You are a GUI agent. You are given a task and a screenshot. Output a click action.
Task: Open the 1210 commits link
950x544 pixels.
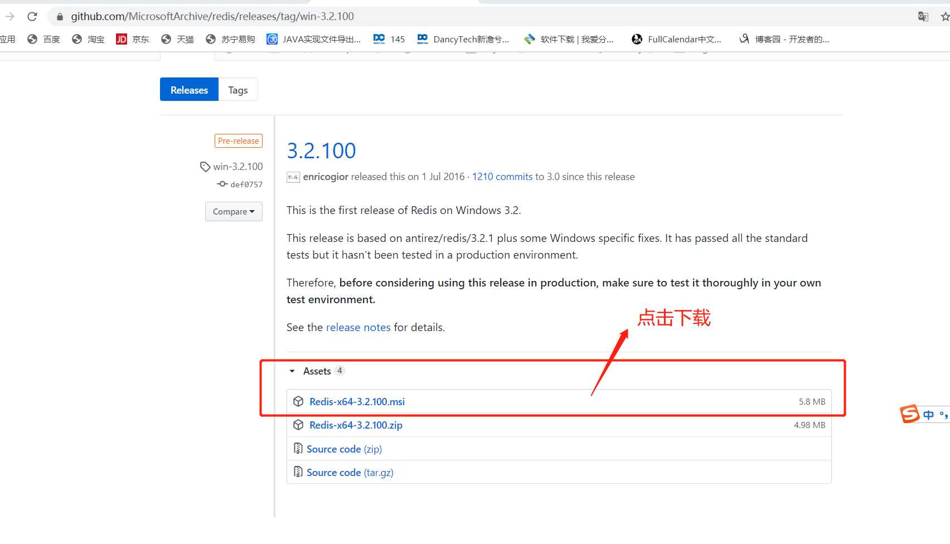click(x=502, y=177)
